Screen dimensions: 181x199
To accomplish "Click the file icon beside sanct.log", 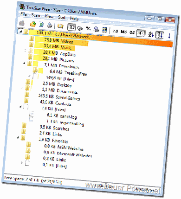I will (x=32, y=114).
